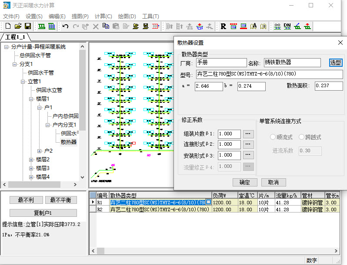This screenshot has width=347, height=265.
Task: Click the 散热面积 input field
Action: point(329,86)
